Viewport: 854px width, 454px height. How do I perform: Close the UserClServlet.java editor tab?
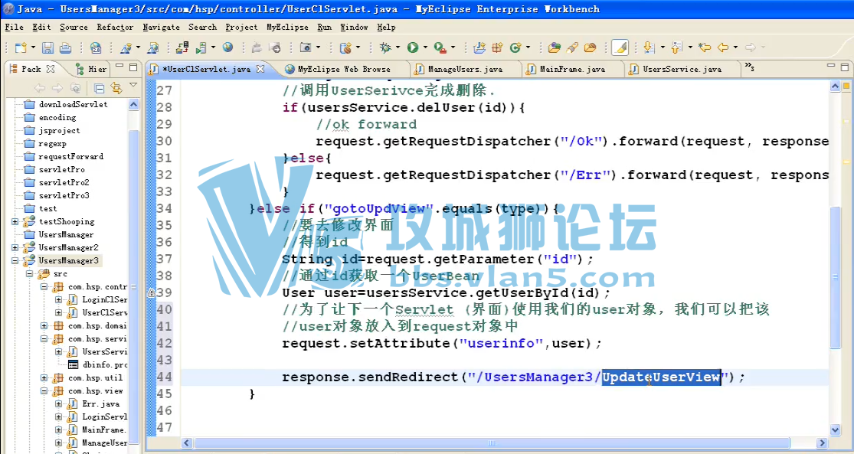[260, 69]
